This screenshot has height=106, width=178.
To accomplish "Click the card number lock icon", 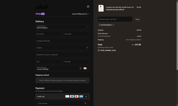I will click(x=85, y=103).
